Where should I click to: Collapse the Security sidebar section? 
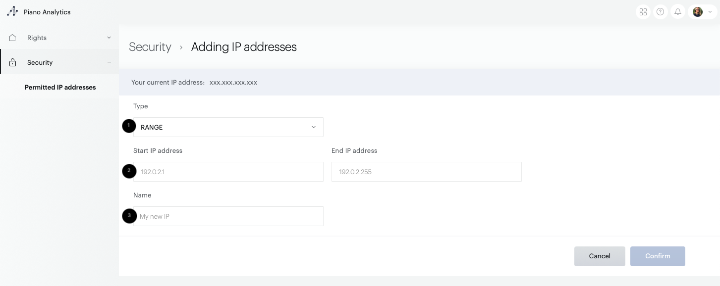click(x=110, y=62)
